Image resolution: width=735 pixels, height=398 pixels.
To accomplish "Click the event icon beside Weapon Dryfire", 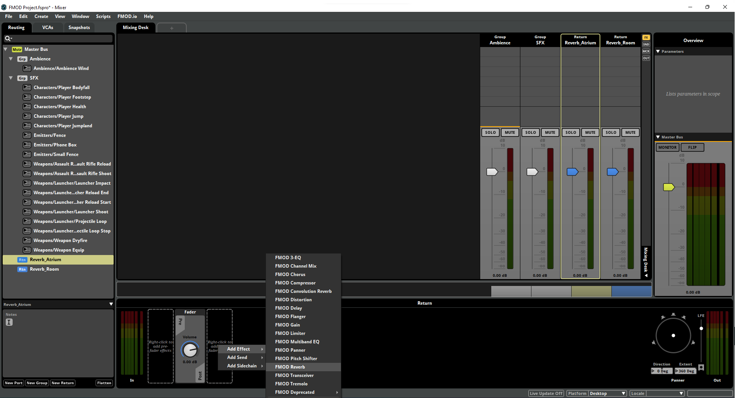I will (27, 240).
